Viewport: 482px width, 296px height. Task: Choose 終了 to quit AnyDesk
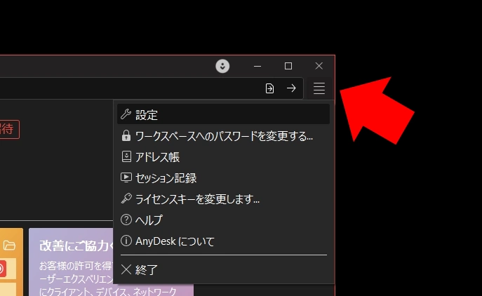point(224,269)
